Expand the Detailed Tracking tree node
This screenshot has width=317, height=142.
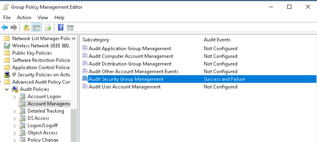click(x=15, y=111)
